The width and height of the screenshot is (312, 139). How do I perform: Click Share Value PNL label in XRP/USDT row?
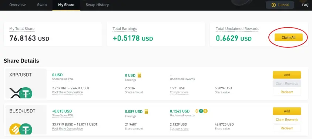[x=63, y=79]
